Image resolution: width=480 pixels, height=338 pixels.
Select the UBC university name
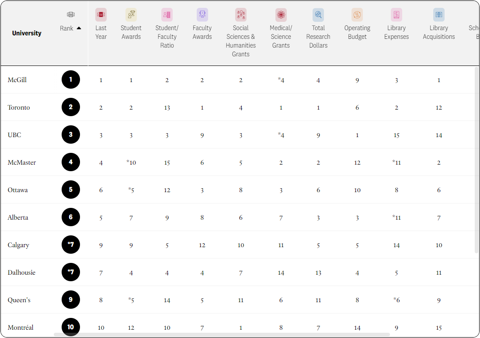pos(14,135)
